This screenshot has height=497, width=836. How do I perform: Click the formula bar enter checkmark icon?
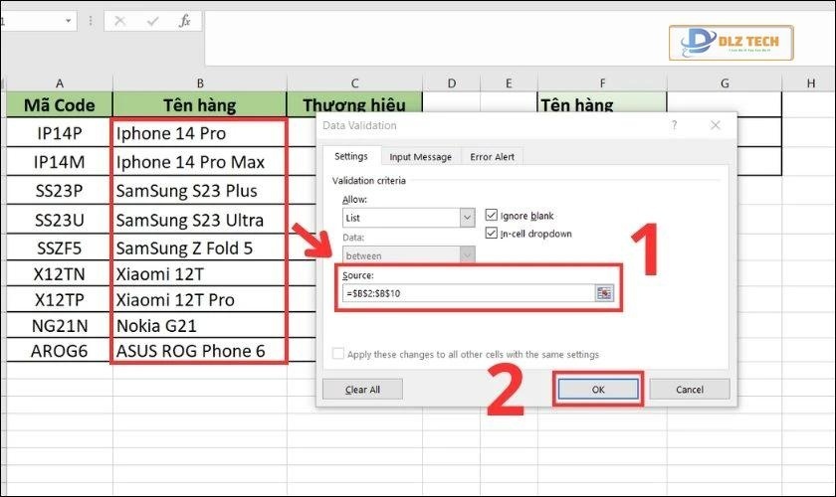[x=152, y=21]
